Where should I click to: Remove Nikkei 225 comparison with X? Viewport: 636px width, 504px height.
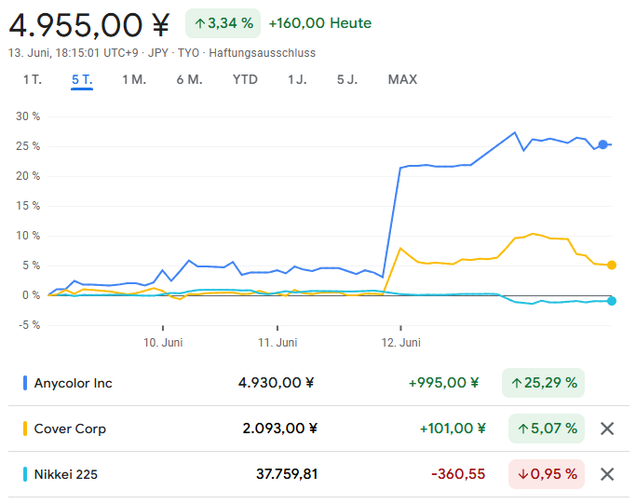coord(607,474)
